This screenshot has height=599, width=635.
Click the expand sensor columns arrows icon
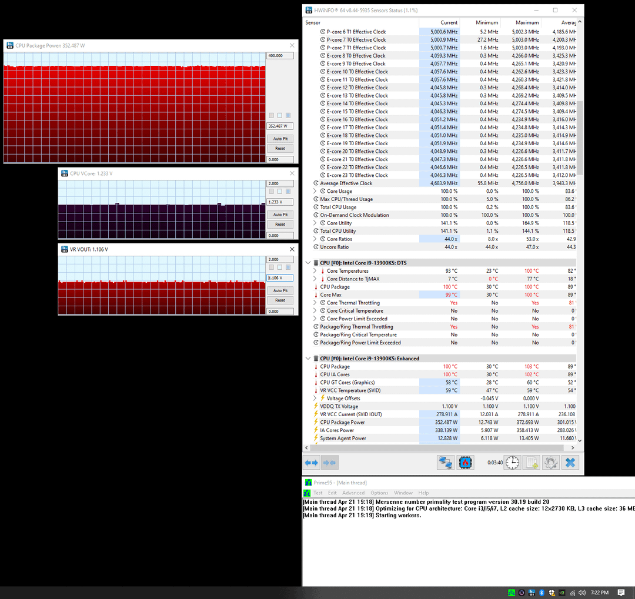coord(312,463)
